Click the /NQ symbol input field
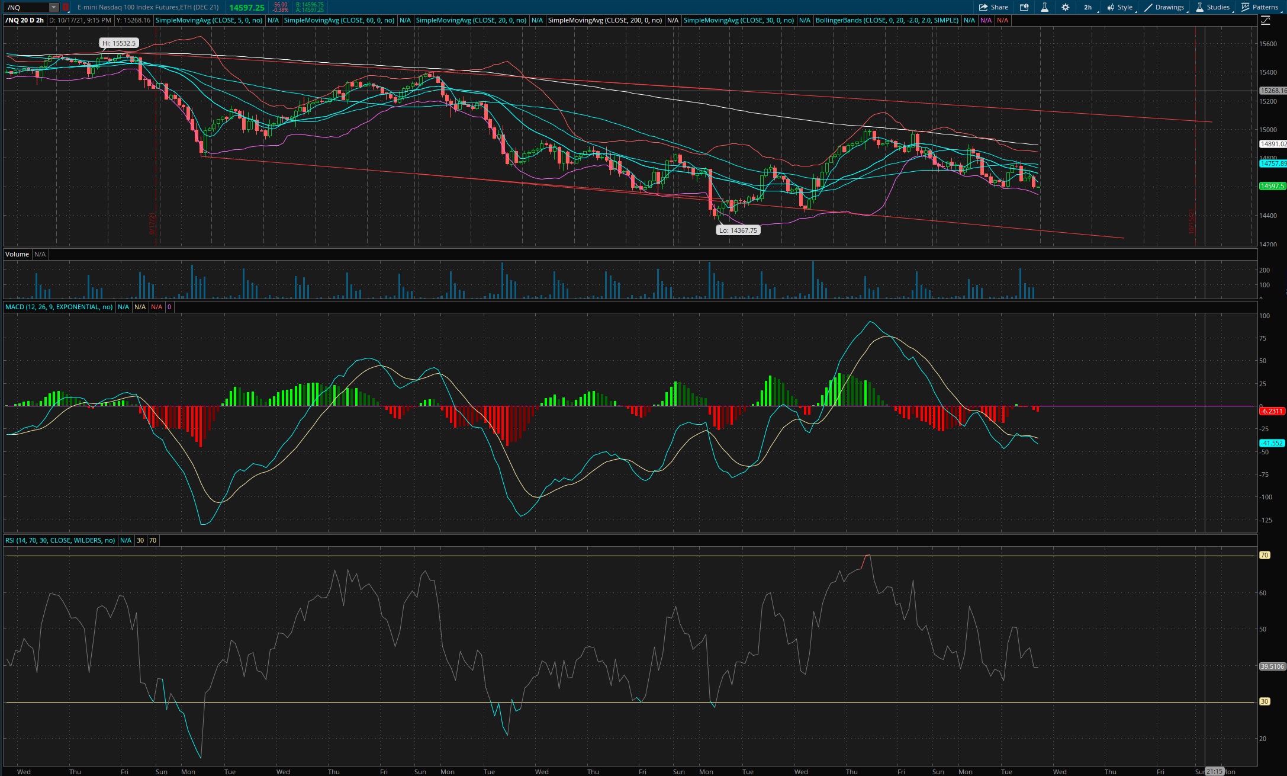The height and width of the screenshot is (776, 1287). pos(25,7)
